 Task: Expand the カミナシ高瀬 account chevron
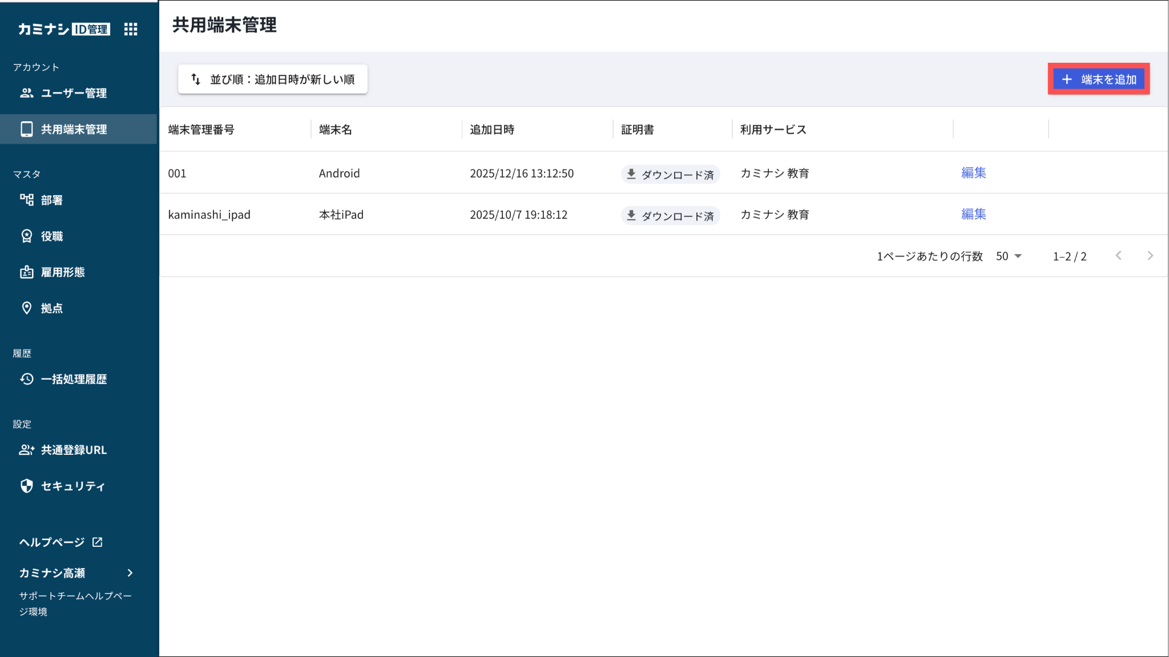tap(130, 573)
